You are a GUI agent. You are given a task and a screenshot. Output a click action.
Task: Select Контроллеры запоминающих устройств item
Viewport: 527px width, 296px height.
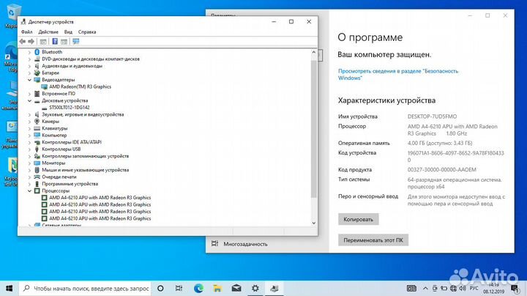(86, 156)
